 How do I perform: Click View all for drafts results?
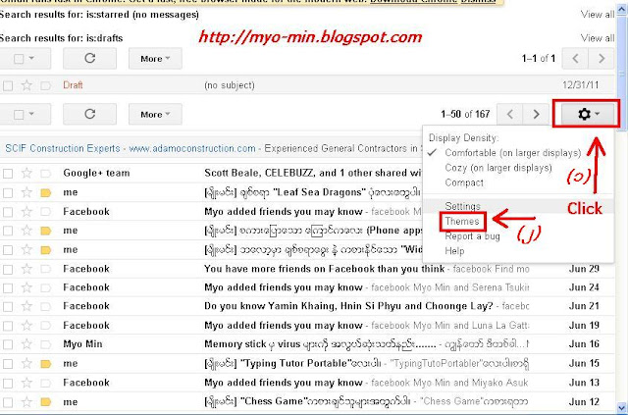598,38
